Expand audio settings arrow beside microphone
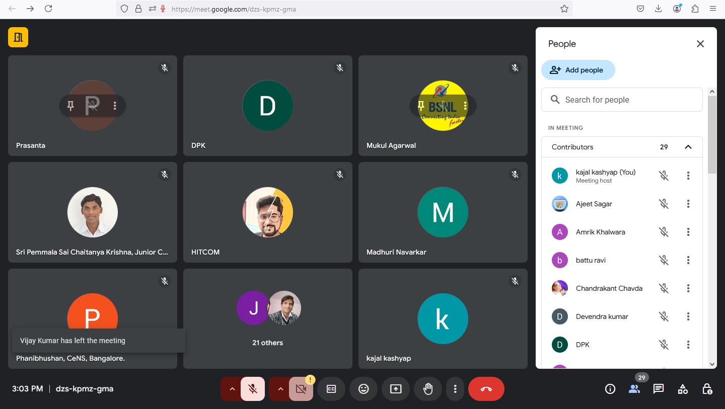 point(232,389)
